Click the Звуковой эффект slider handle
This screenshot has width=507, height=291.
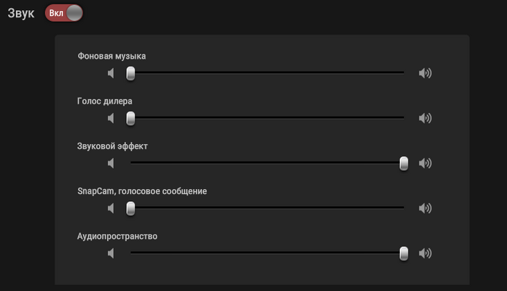point(404,163)
